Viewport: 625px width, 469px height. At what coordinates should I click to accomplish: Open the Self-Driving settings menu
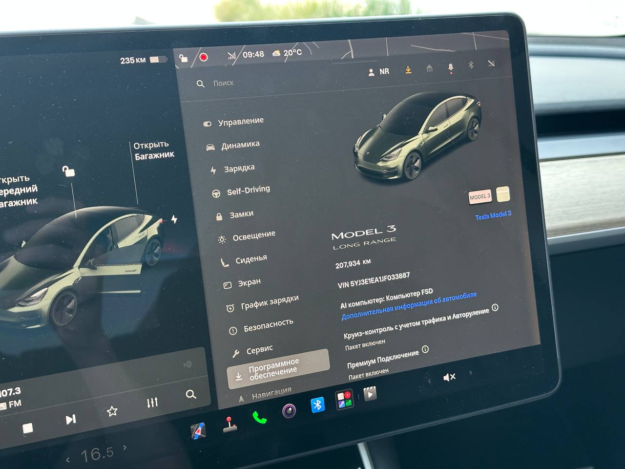click(x=241, y=191)
